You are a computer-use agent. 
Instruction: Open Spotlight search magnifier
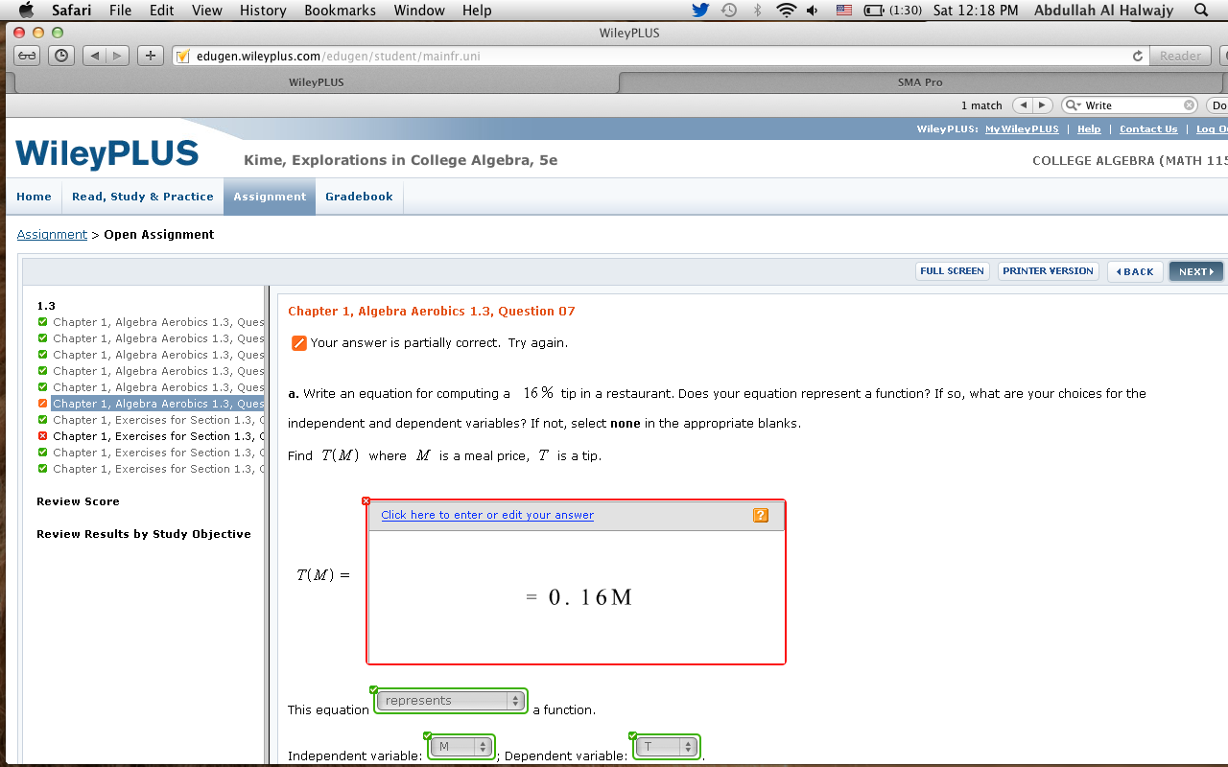coord(1201,11)
